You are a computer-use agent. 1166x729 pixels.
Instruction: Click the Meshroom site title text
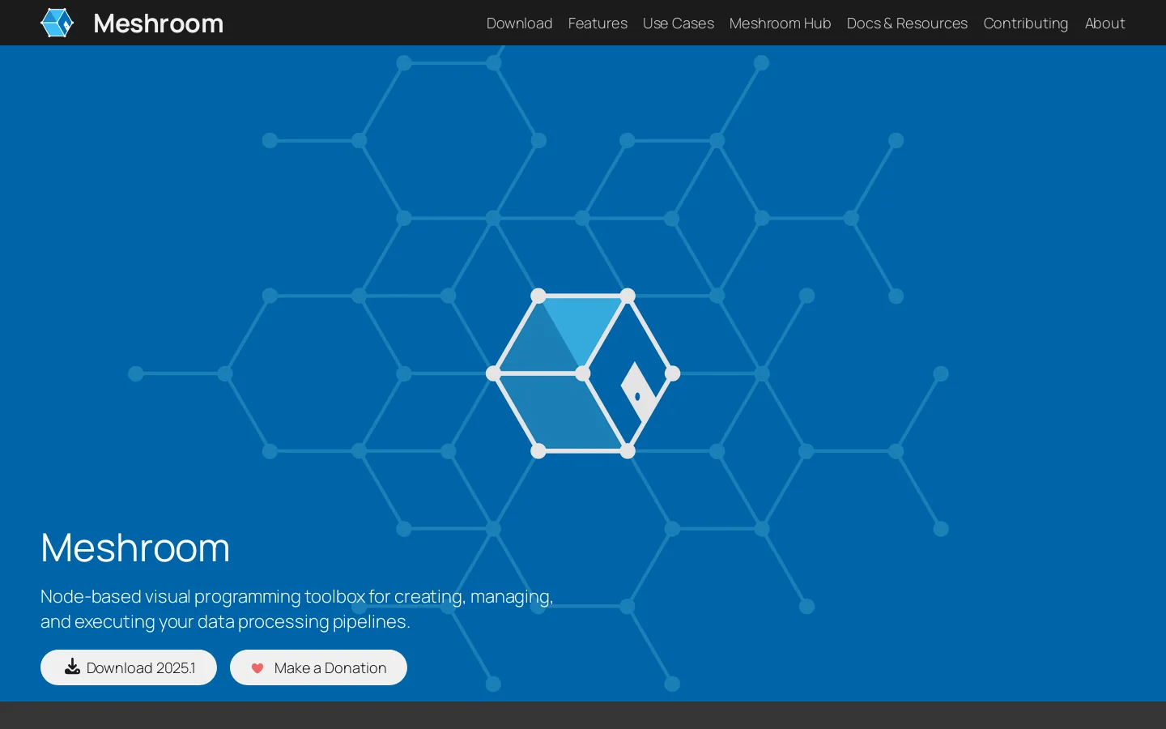pyautogui.click(x=158, y=23)
